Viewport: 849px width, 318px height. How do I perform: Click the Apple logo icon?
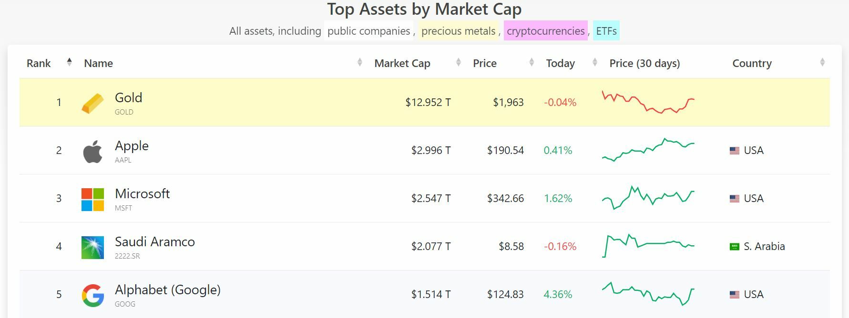click(x=92, y=151)
